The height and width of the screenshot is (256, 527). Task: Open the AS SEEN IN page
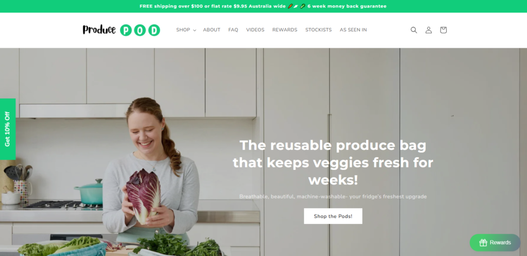coord(353,30)
